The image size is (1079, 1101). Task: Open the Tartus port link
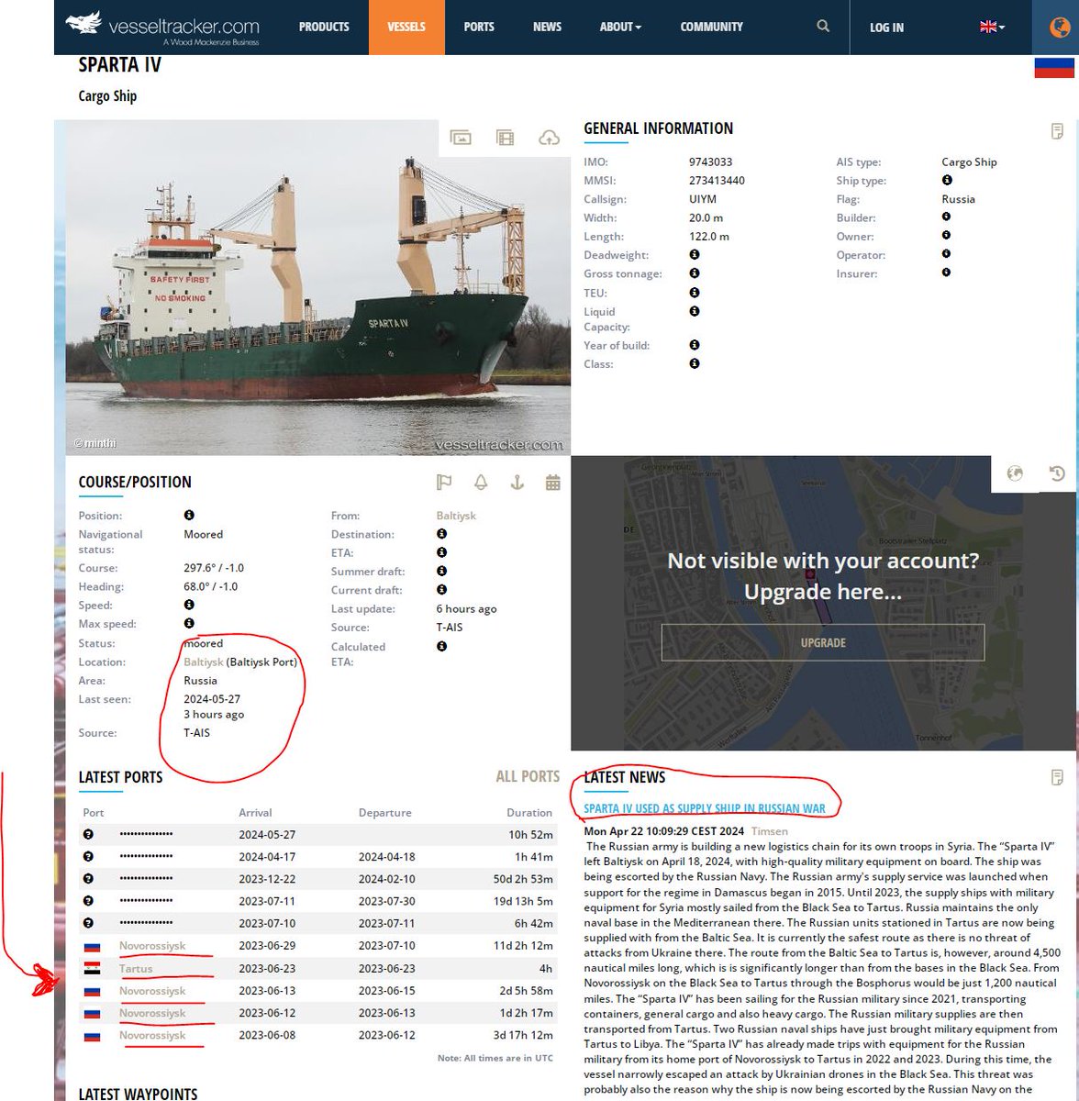(x=136, y=968)
